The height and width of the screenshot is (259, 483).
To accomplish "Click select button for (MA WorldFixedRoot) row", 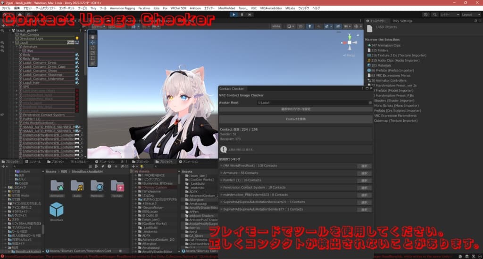I will (x=365, y=166).
